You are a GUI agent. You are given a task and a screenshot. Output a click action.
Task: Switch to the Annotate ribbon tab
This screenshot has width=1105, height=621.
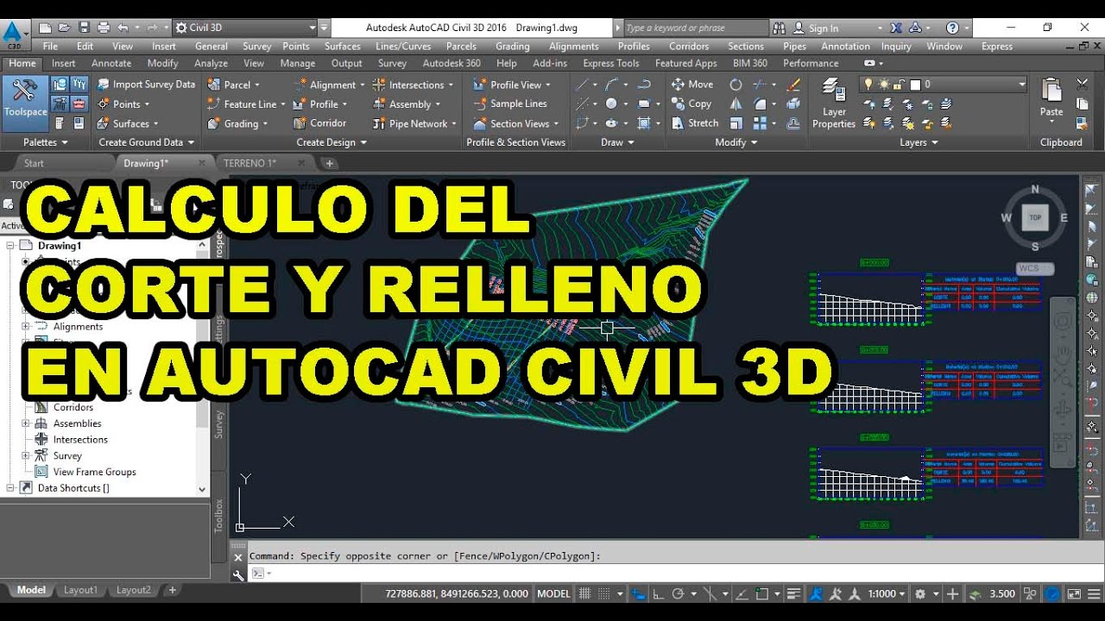click(111, 63)
